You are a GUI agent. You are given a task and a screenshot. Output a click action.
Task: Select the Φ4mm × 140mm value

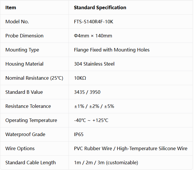(93, 36)
